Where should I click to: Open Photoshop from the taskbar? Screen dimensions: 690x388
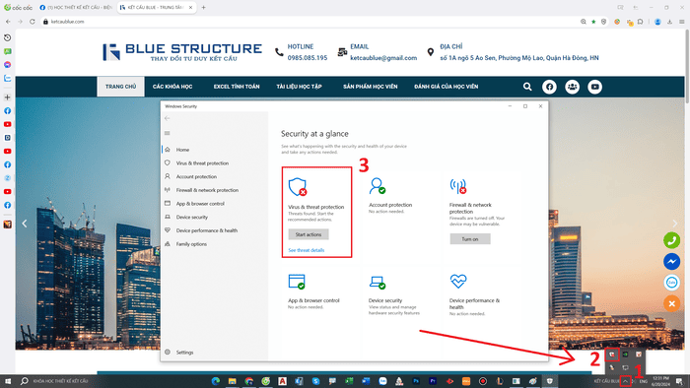pyautogui.click(x=416, y=381)
